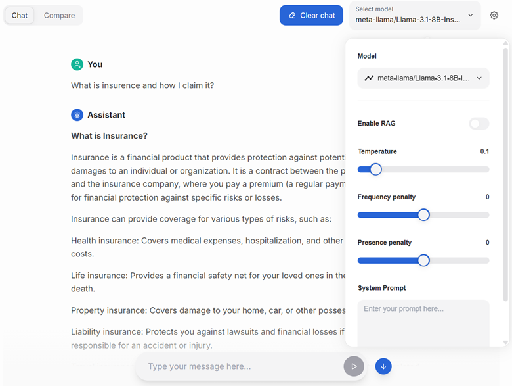
Task: Switch to the Compare tab
Action: tap(60, 15)
